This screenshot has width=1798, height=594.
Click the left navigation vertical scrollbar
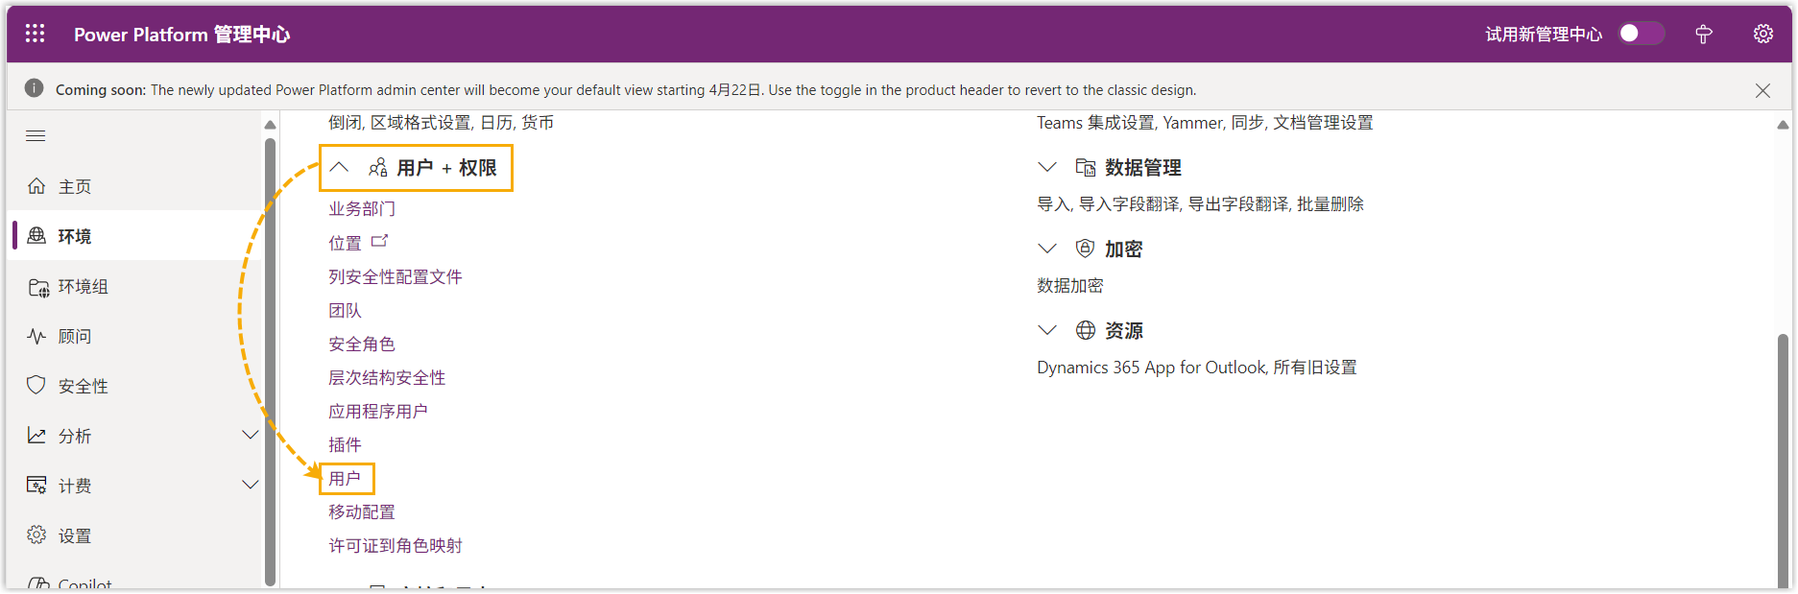coord(270,355)
